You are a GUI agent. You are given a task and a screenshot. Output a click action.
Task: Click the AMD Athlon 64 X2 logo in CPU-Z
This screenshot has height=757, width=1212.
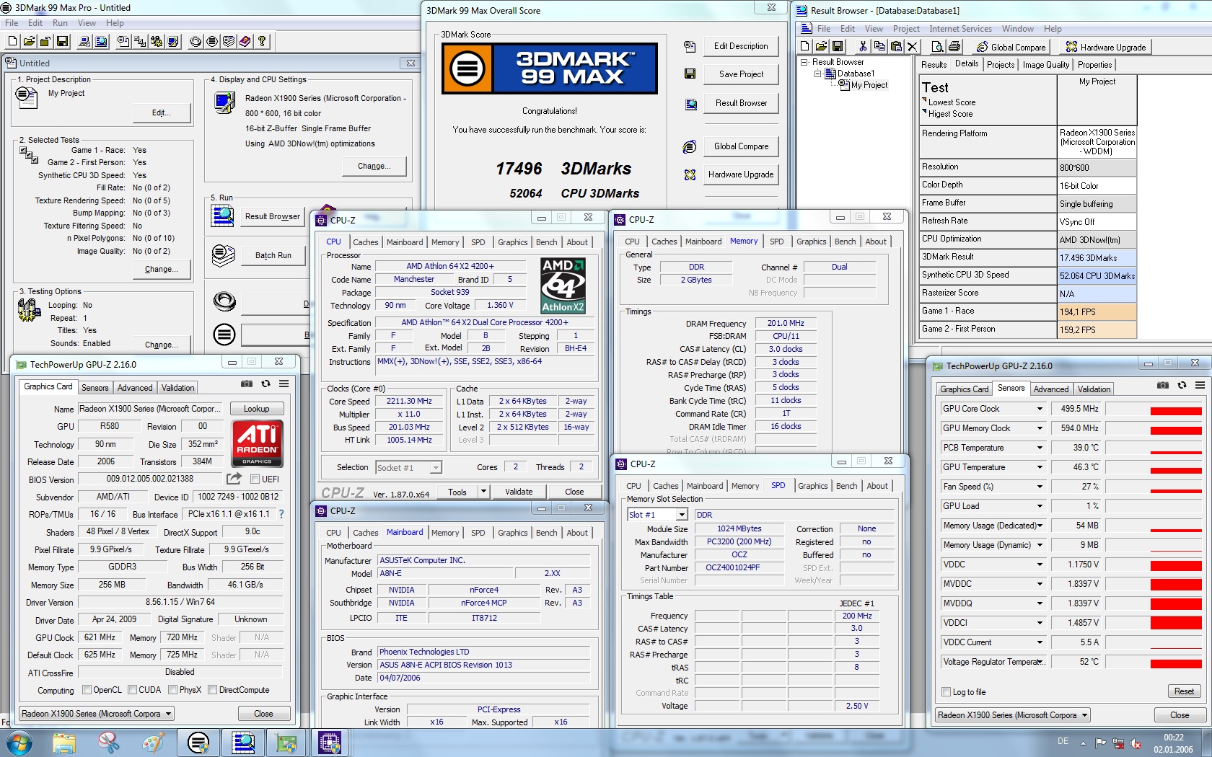563,285
